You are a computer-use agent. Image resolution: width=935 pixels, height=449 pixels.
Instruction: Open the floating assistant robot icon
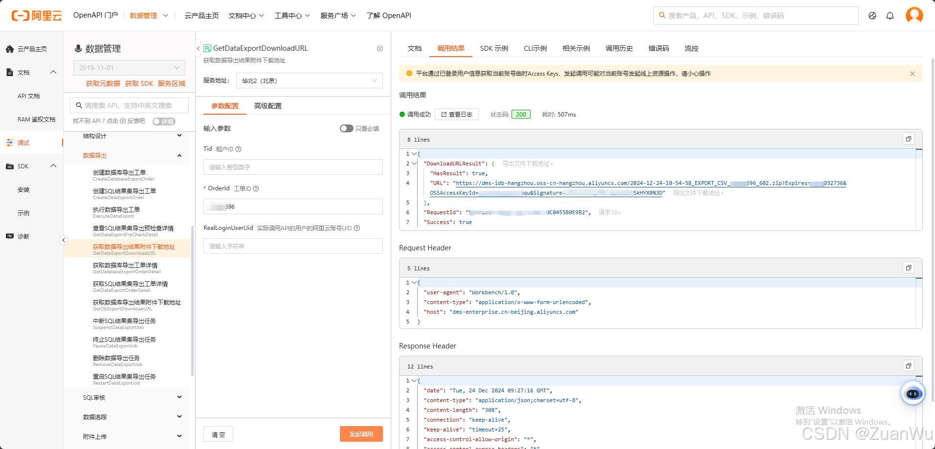913,393
